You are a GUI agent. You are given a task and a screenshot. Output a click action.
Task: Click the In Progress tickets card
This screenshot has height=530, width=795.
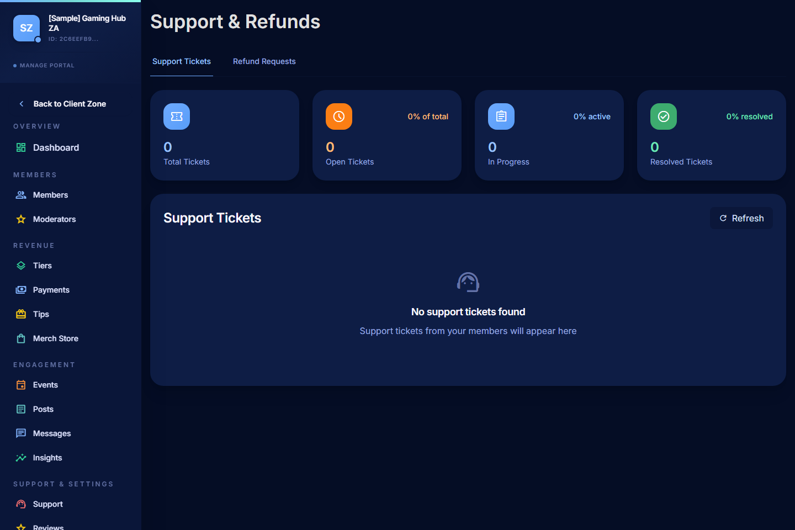point(549,135)
